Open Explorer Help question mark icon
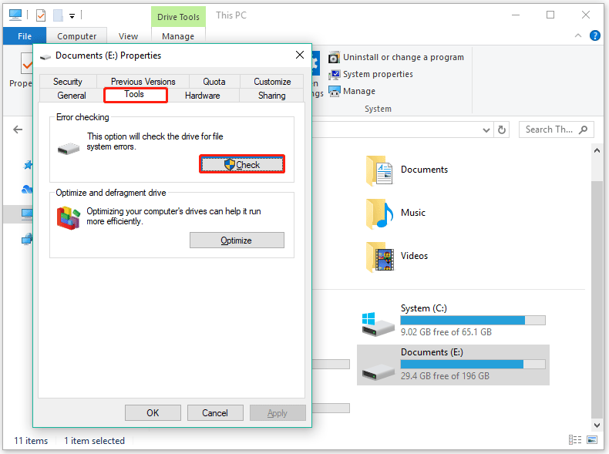The height and width of the screenshot is (454, 609). point(594,35)
